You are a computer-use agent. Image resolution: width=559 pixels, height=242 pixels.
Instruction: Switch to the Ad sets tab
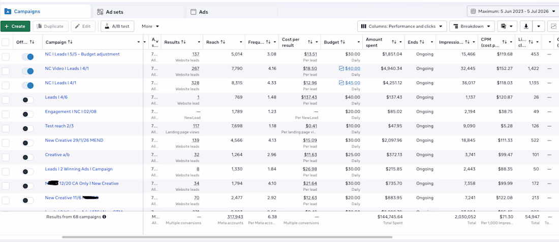[x=138, y=12]
